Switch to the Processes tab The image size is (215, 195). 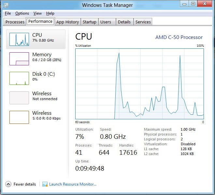point(15,22)
